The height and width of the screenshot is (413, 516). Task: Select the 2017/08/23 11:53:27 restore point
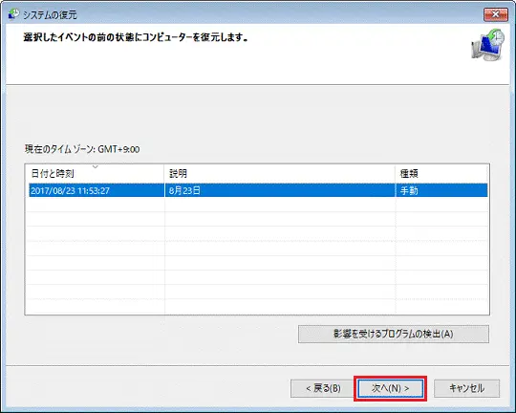[258, 190]
